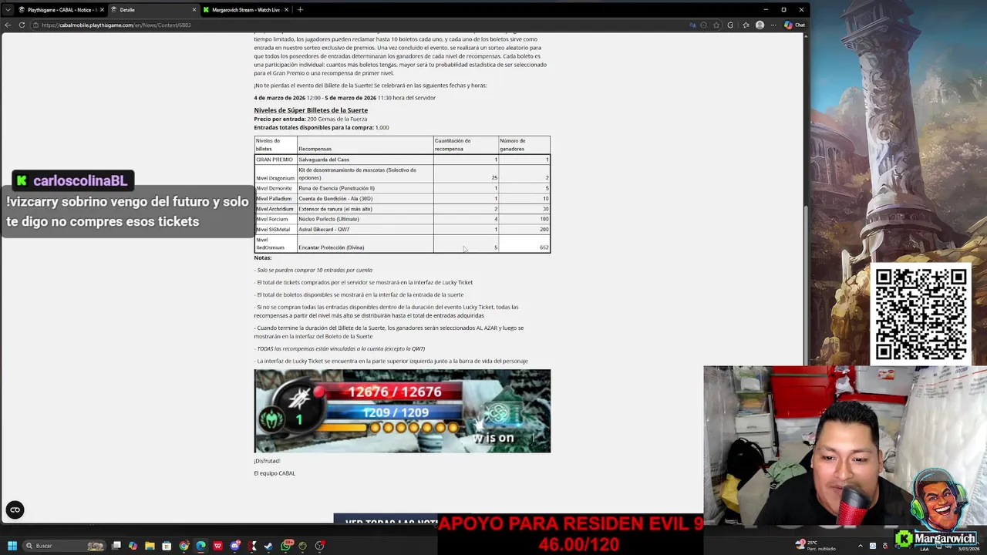987x555 pixels.
Task: Switch to the Playthisgame CABAL Notice tab
Action: tap(59, 10)
